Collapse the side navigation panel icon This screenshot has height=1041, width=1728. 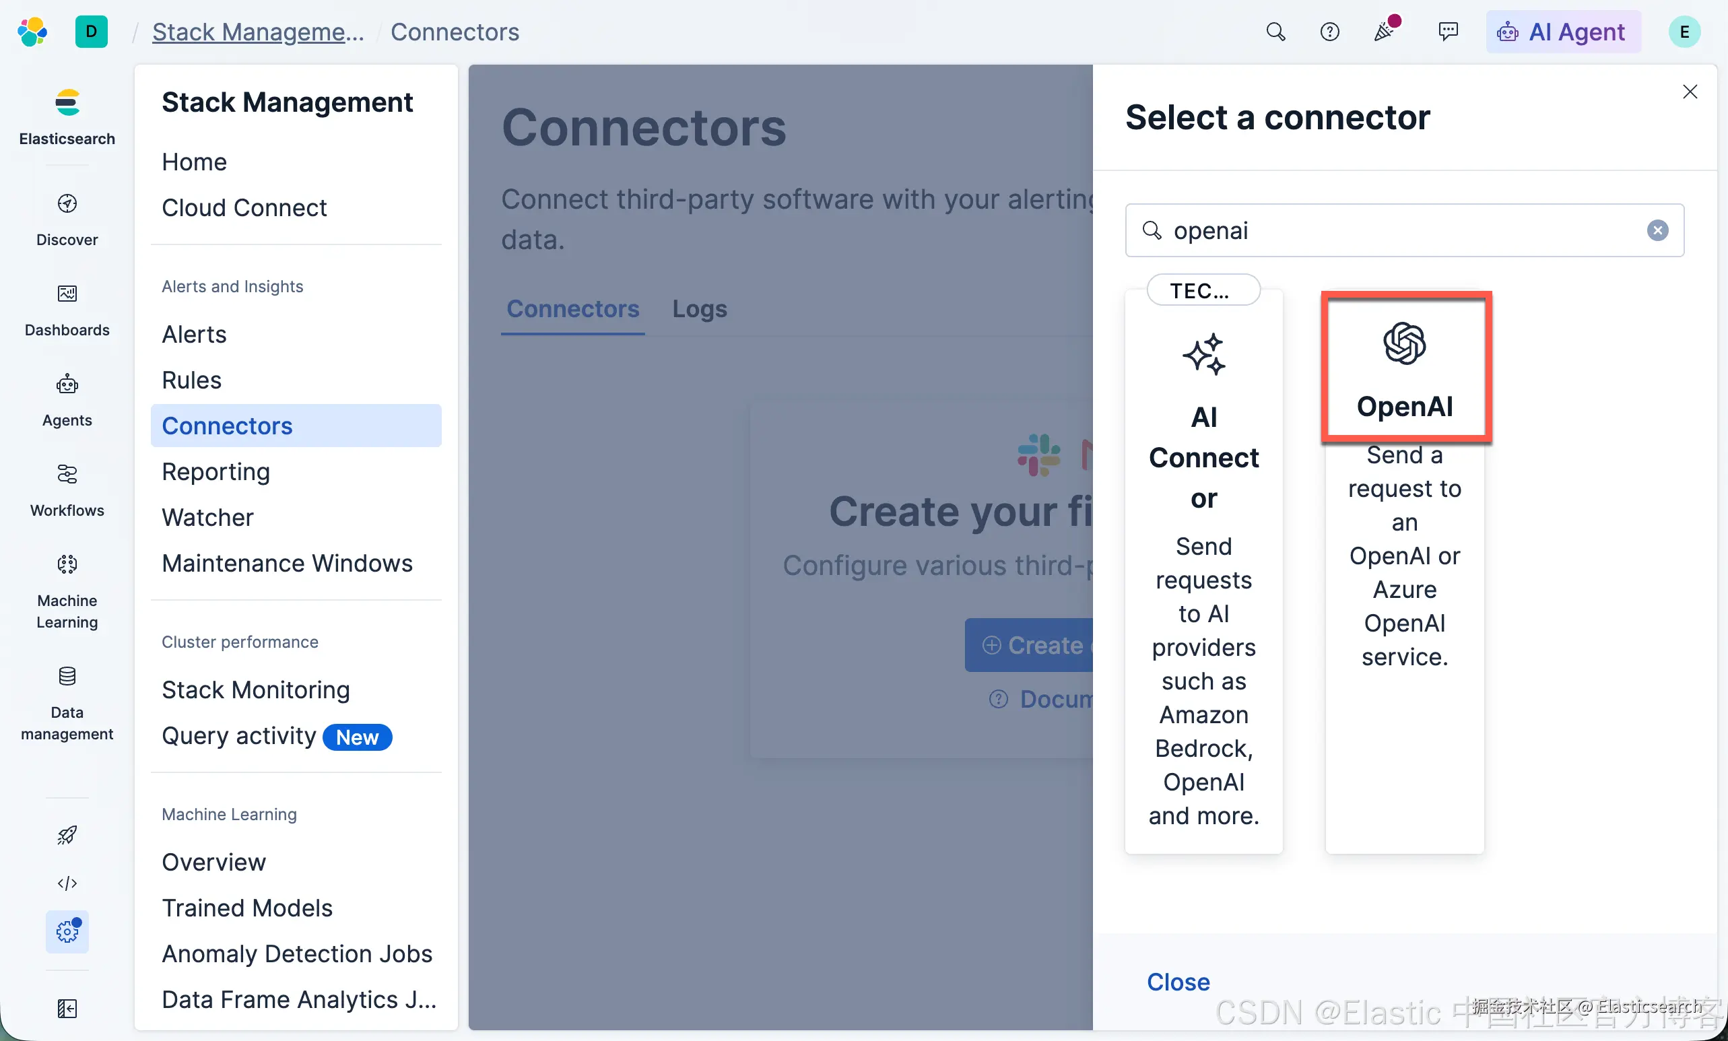pos(67,1008)
